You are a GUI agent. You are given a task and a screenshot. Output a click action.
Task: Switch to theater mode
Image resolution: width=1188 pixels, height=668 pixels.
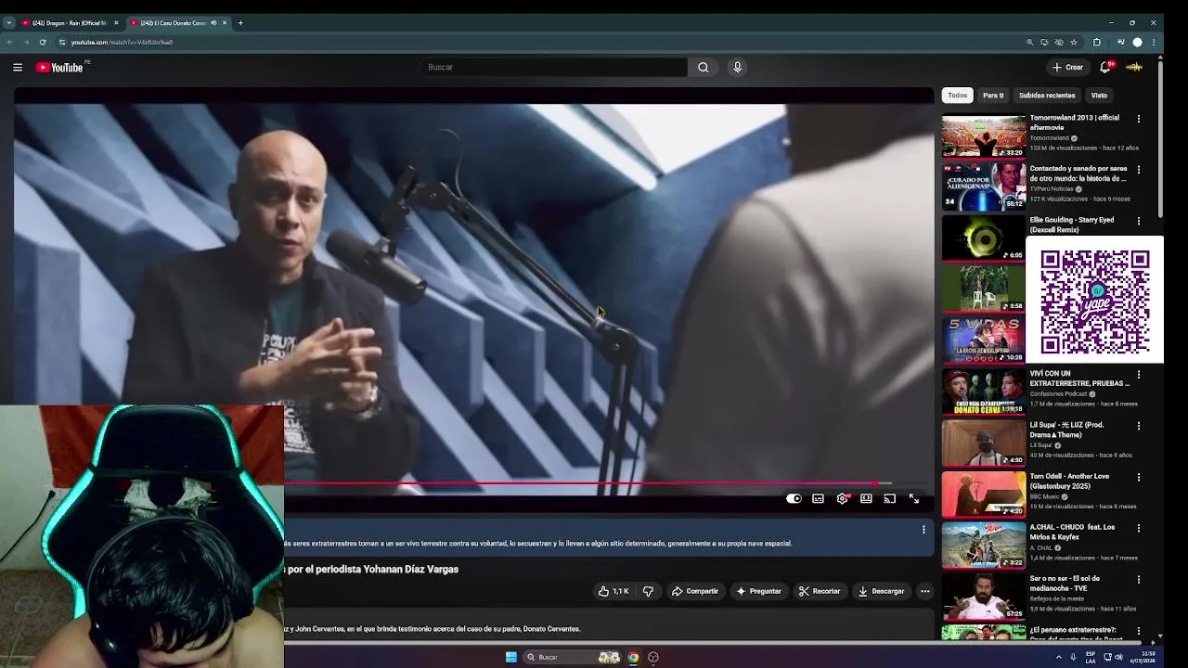click(866, 498)
